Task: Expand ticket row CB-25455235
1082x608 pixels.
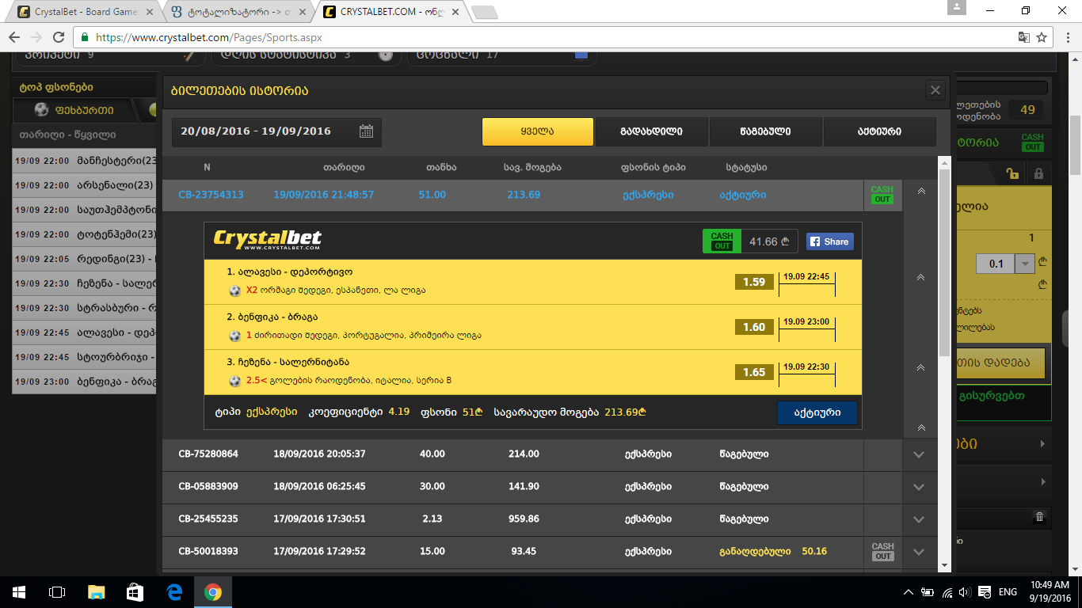Action: tap(919, 519)
